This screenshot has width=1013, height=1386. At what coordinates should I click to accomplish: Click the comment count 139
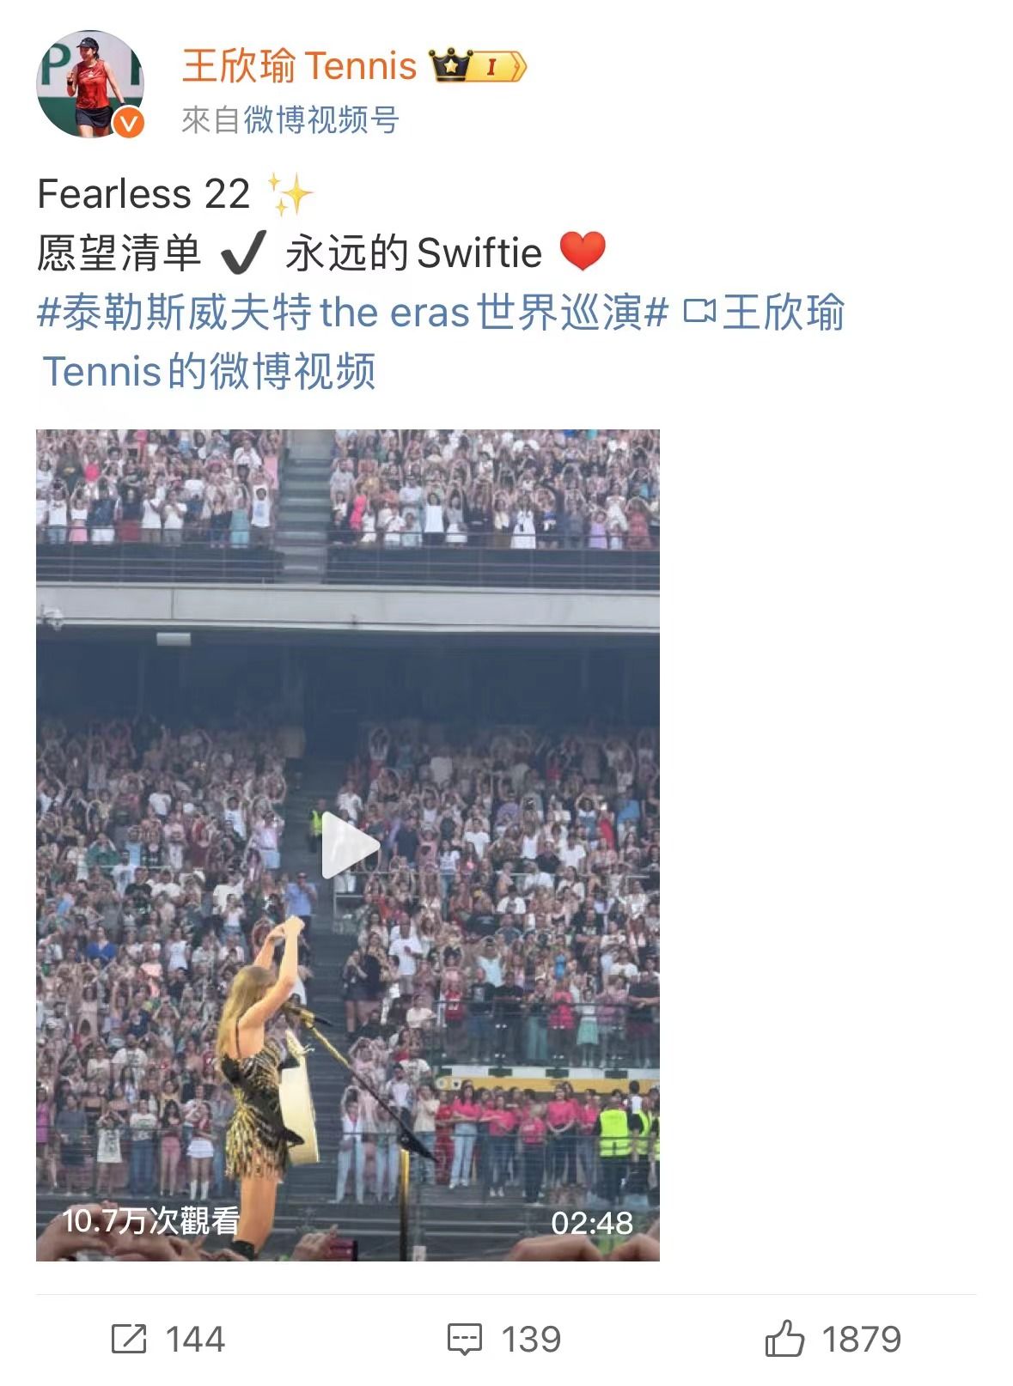[x=531, y=1339]
